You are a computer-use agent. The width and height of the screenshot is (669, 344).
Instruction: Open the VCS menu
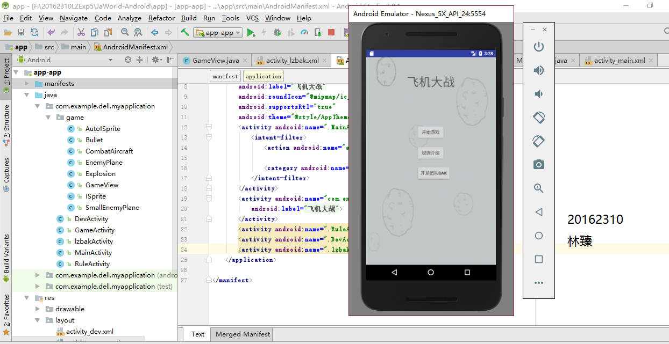click(252, 18)
